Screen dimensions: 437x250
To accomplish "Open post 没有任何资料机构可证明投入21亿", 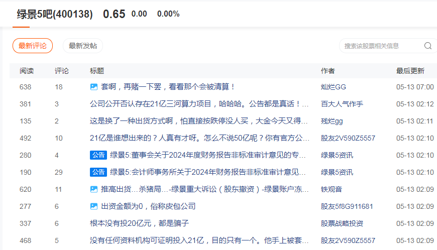I will (199, 240).
